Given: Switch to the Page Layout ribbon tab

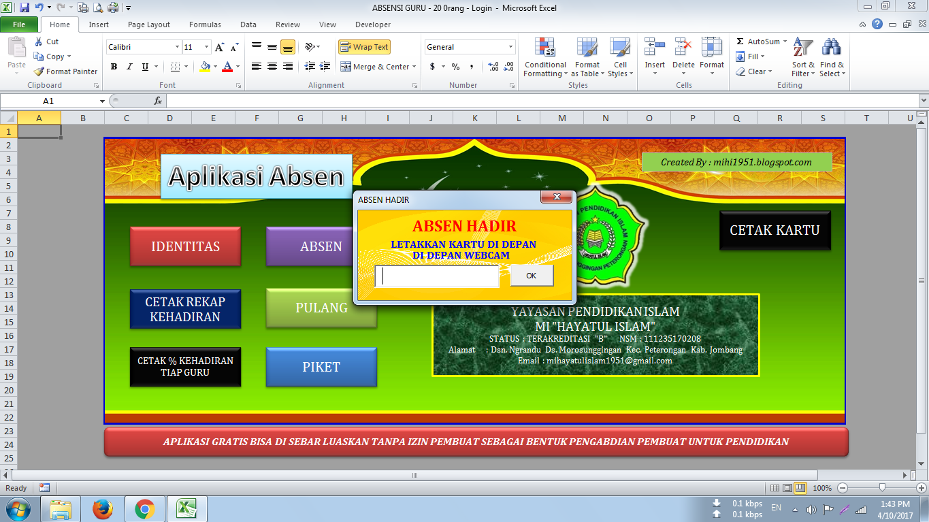Looking at the screenshot, I should pos(148,25).
